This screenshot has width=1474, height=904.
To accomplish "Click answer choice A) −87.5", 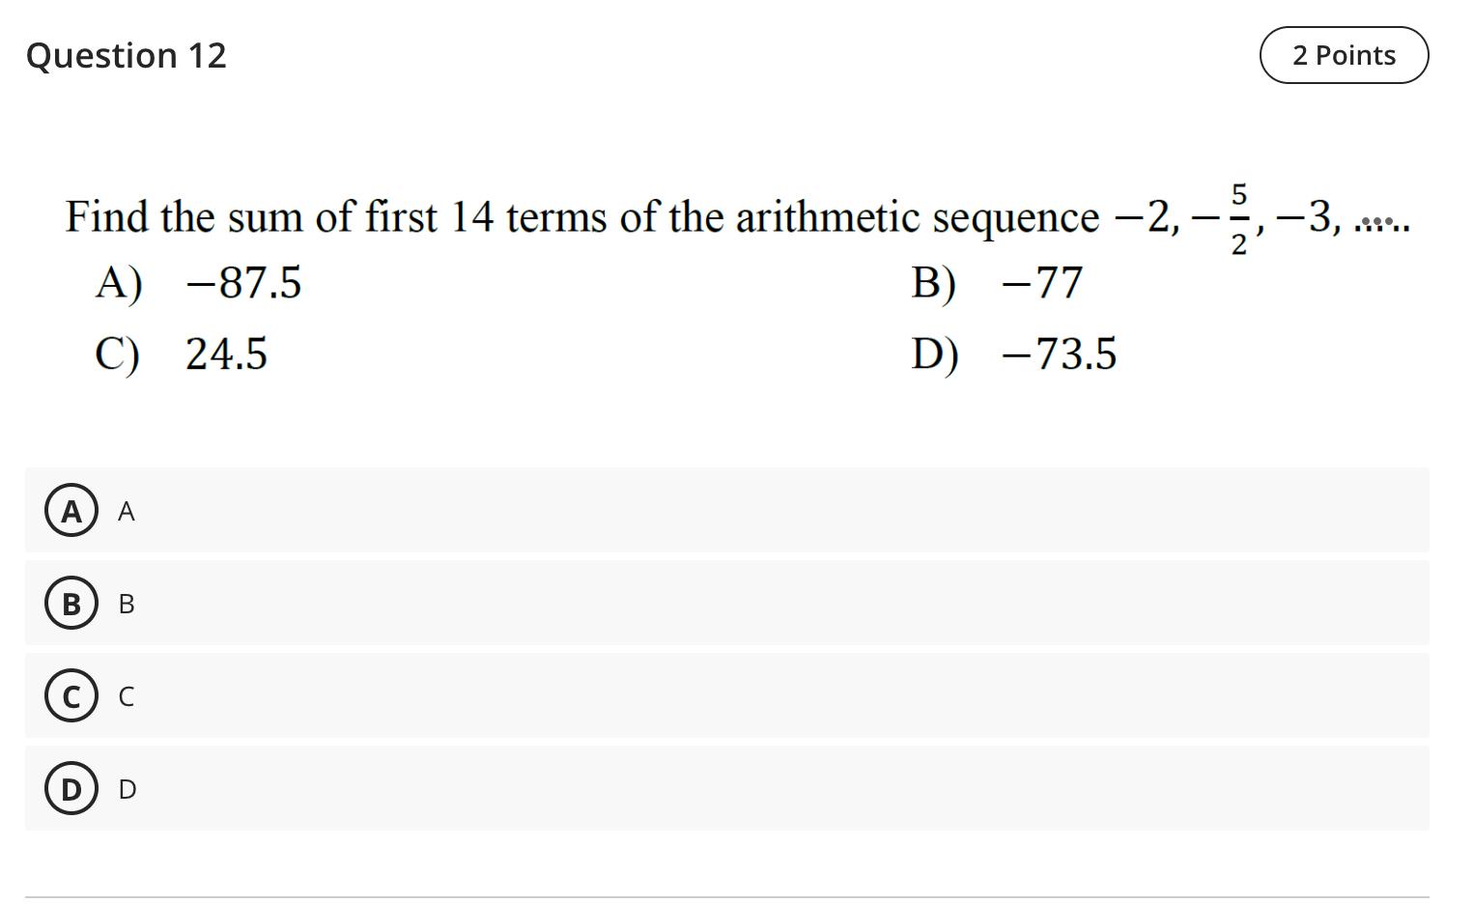I will [203, 283].
